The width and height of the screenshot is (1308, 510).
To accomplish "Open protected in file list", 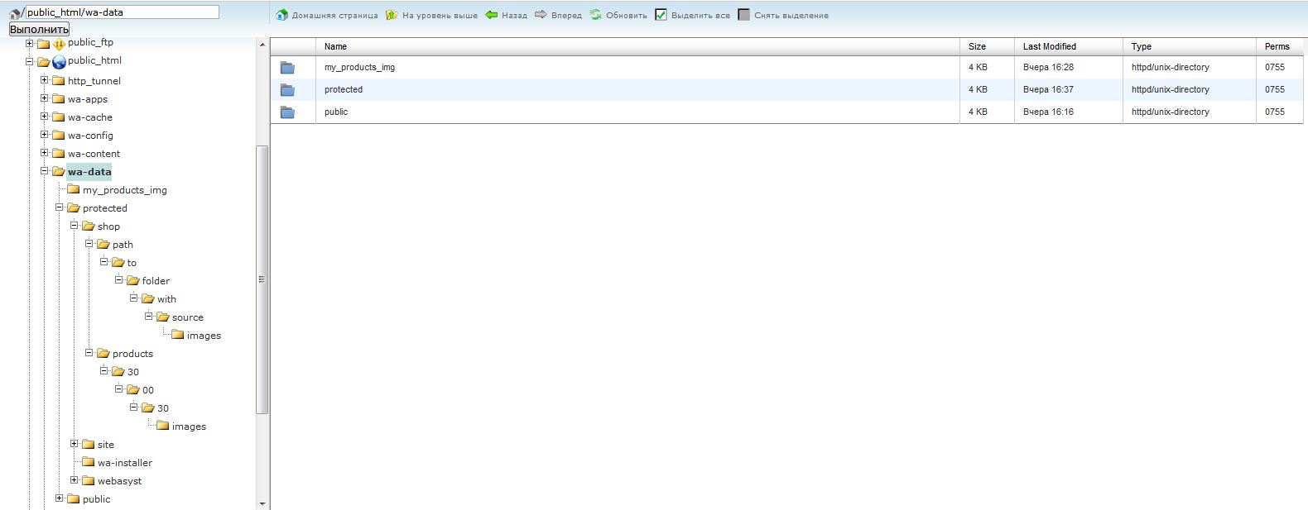I will pyautogui.click(x=344, y=89).
